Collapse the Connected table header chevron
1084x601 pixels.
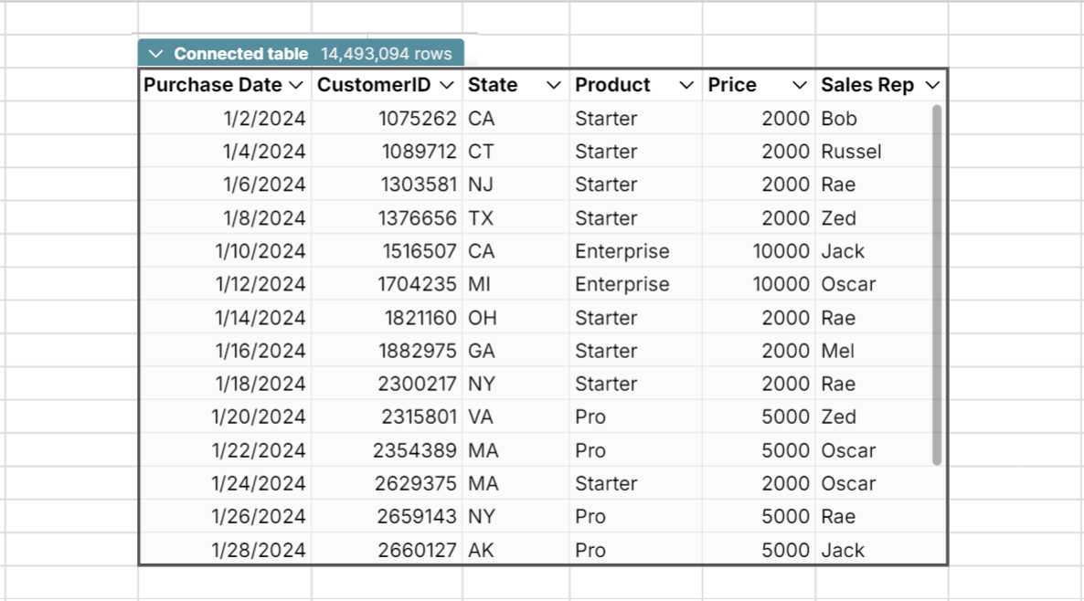coord(156,53)
